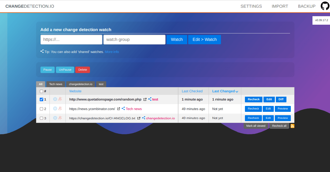Click the RSS feed icon
The height and width of the screenshot is (172, 330).
292,126
